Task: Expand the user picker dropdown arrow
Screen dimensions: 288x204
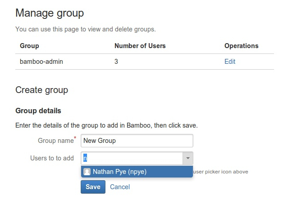Action: (x=187, y=158)
